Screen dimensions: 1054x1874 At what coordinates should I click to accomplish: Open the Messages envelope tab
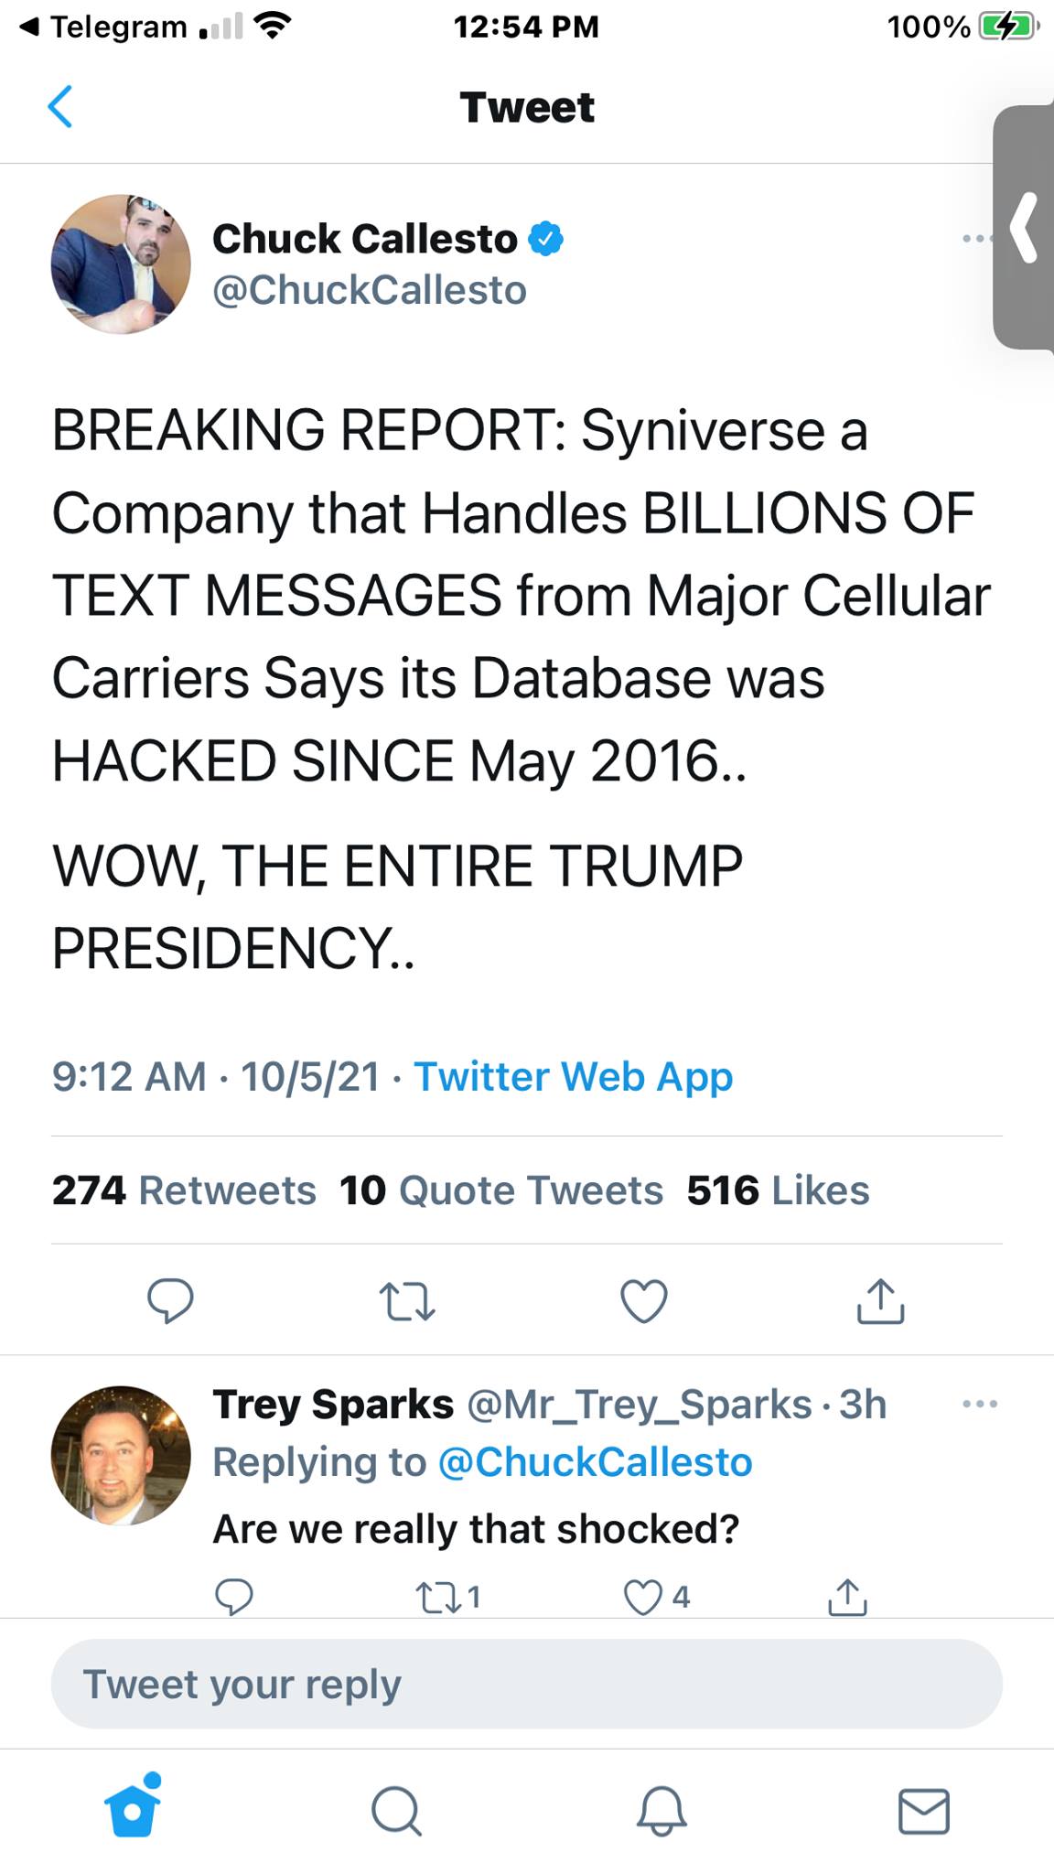pos(923,1811)
